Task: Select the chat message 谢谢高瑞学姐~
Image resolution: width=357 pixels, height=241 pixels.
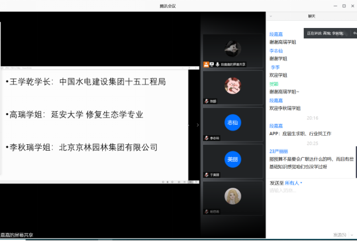Action: point(284,92)
